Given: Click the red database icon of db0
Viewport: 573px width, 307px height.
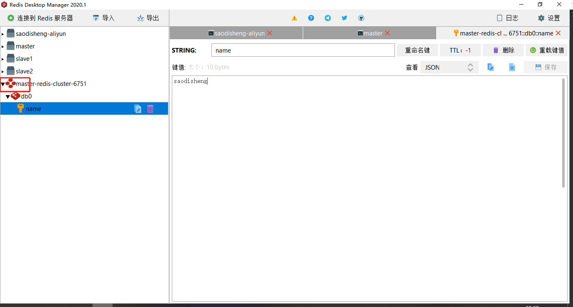Looking at the screenshot, I should coord(15,96).
